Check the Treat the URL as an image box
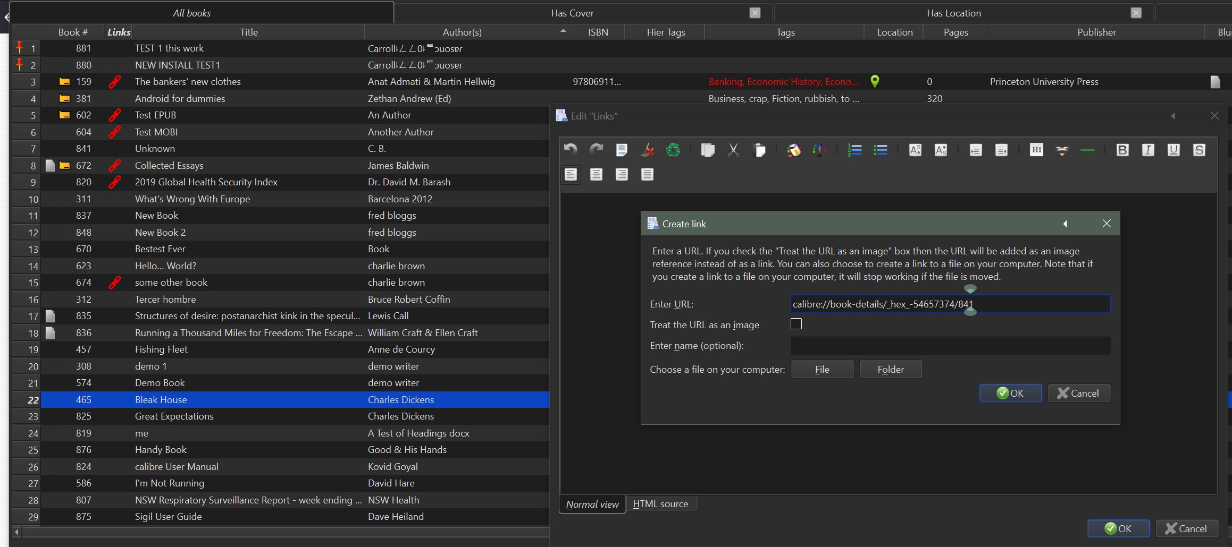Screen dimensions: 1232x547 796,324
